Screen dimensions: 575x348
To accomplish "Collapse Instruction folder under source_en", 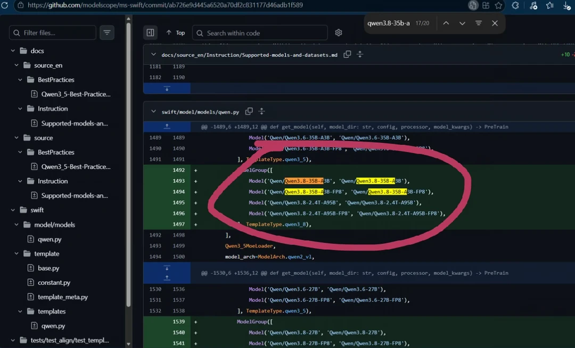I will pos(20,108).
